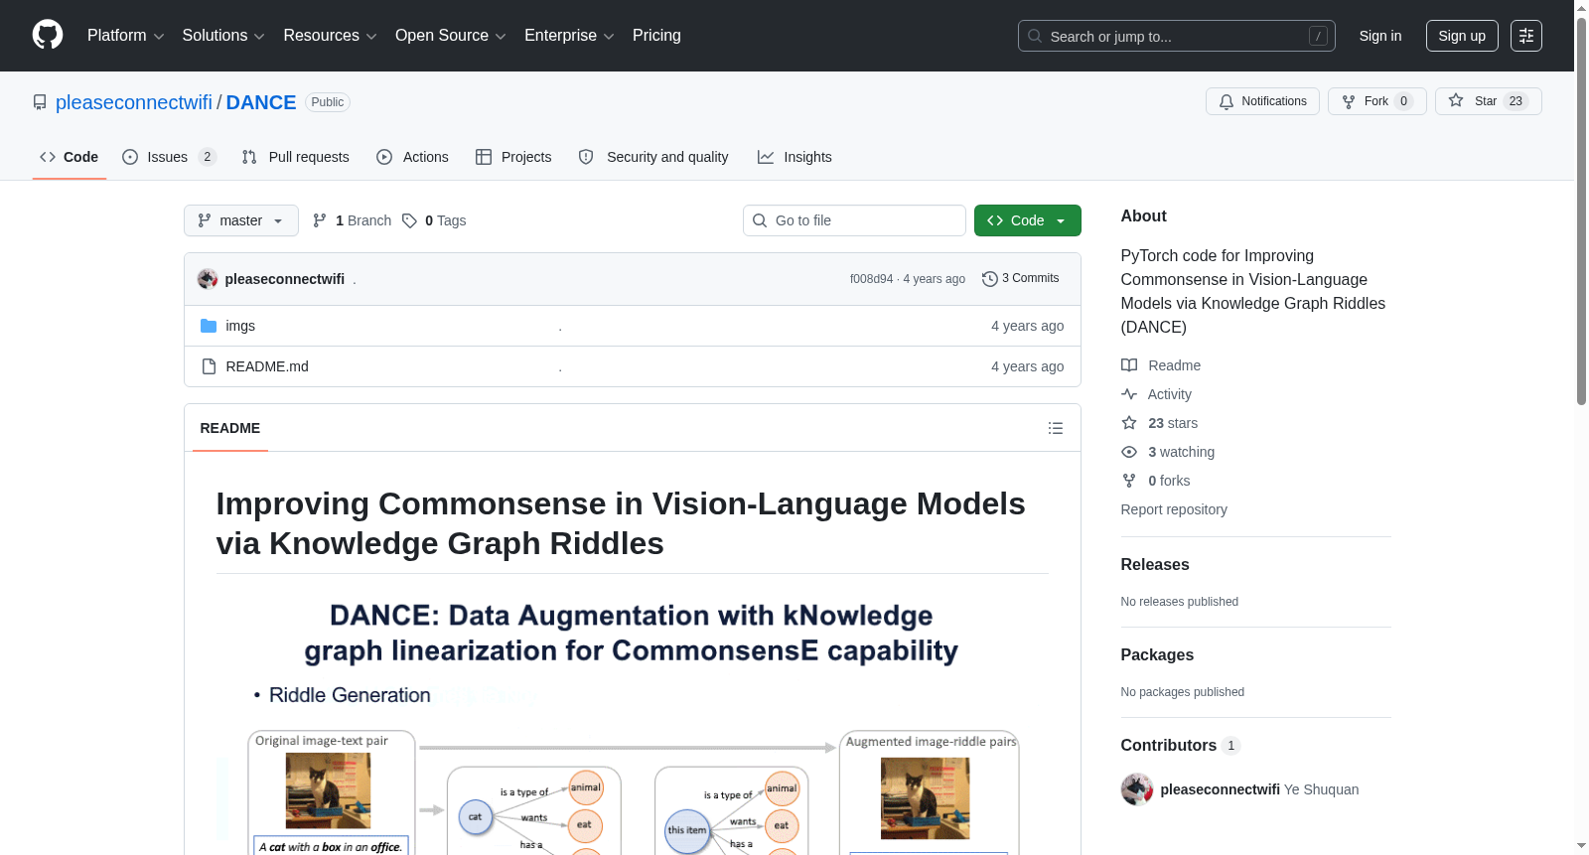
Task: Expand the Open Source menu
Action: click(x=451, y=36)
